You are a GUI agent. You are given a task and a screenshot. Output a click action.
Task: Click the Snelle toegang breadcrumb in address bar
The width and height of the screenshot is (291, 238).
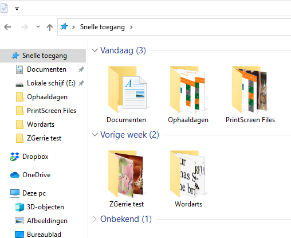(x=103, y=27)
